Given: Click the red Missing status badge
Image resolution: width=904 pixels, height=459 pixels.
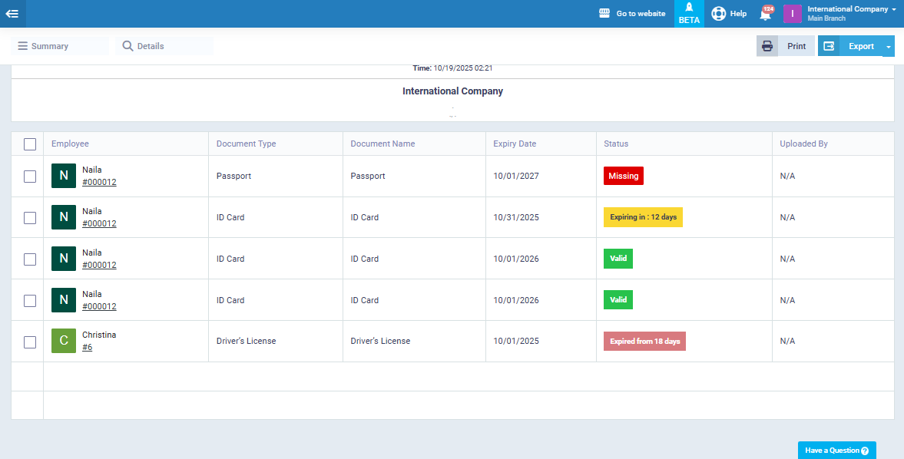Looking at the screenshot, I should click(x=623, y=177).
